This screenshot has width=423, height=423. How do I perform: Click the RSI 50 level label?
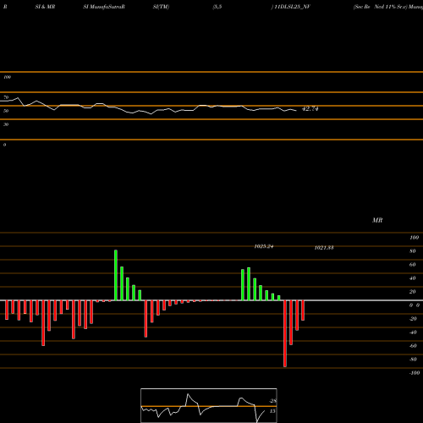(6, 111)
